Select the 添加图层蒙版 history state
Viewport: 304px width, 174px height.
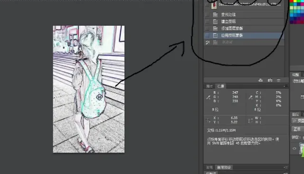(x=244, y=29)
